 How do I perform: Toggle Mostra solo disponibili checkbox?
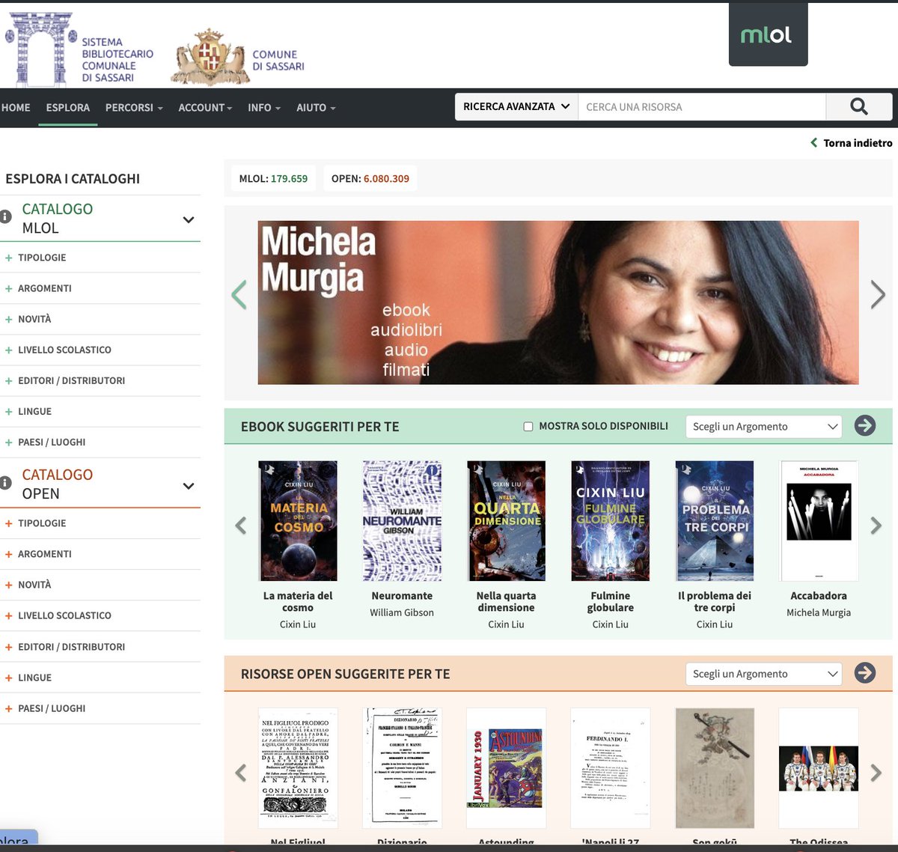[528, 427]
